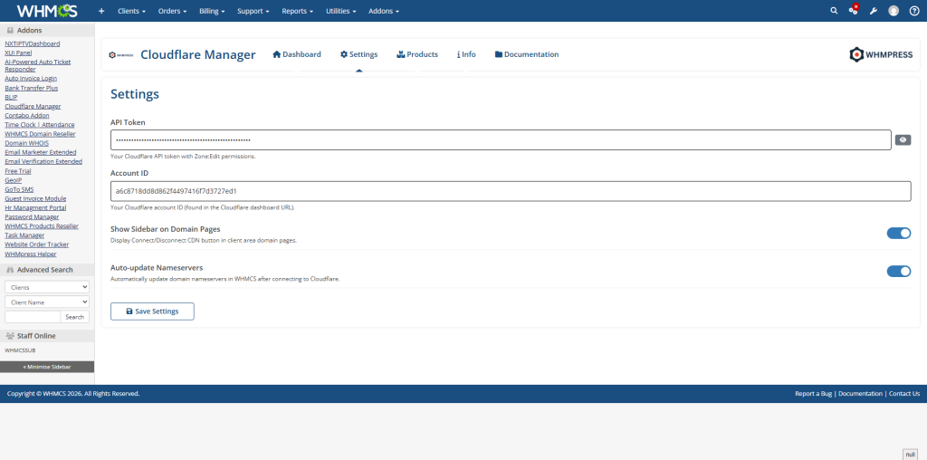Open the user avatar icon

894,11
